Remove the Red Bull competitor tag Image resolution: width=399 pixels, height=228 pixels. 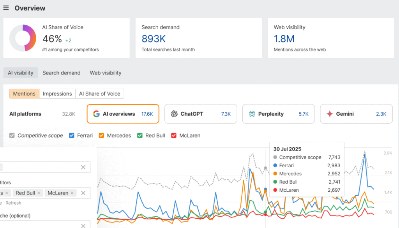39,193
